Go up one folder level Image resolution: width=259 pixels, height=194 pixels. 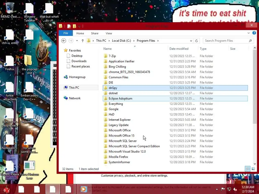point(83,41)
